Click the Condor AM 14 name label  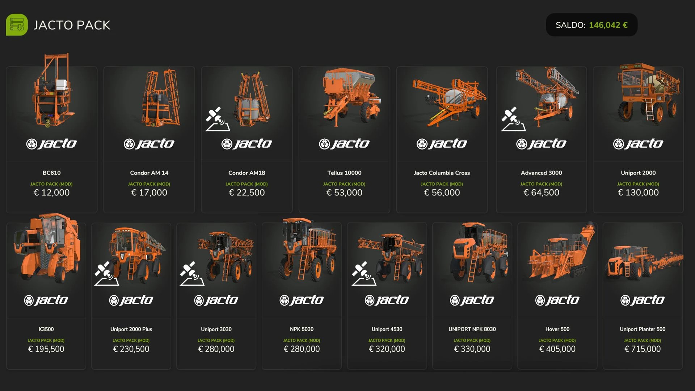pyautogui.click(x=149, y=173)
